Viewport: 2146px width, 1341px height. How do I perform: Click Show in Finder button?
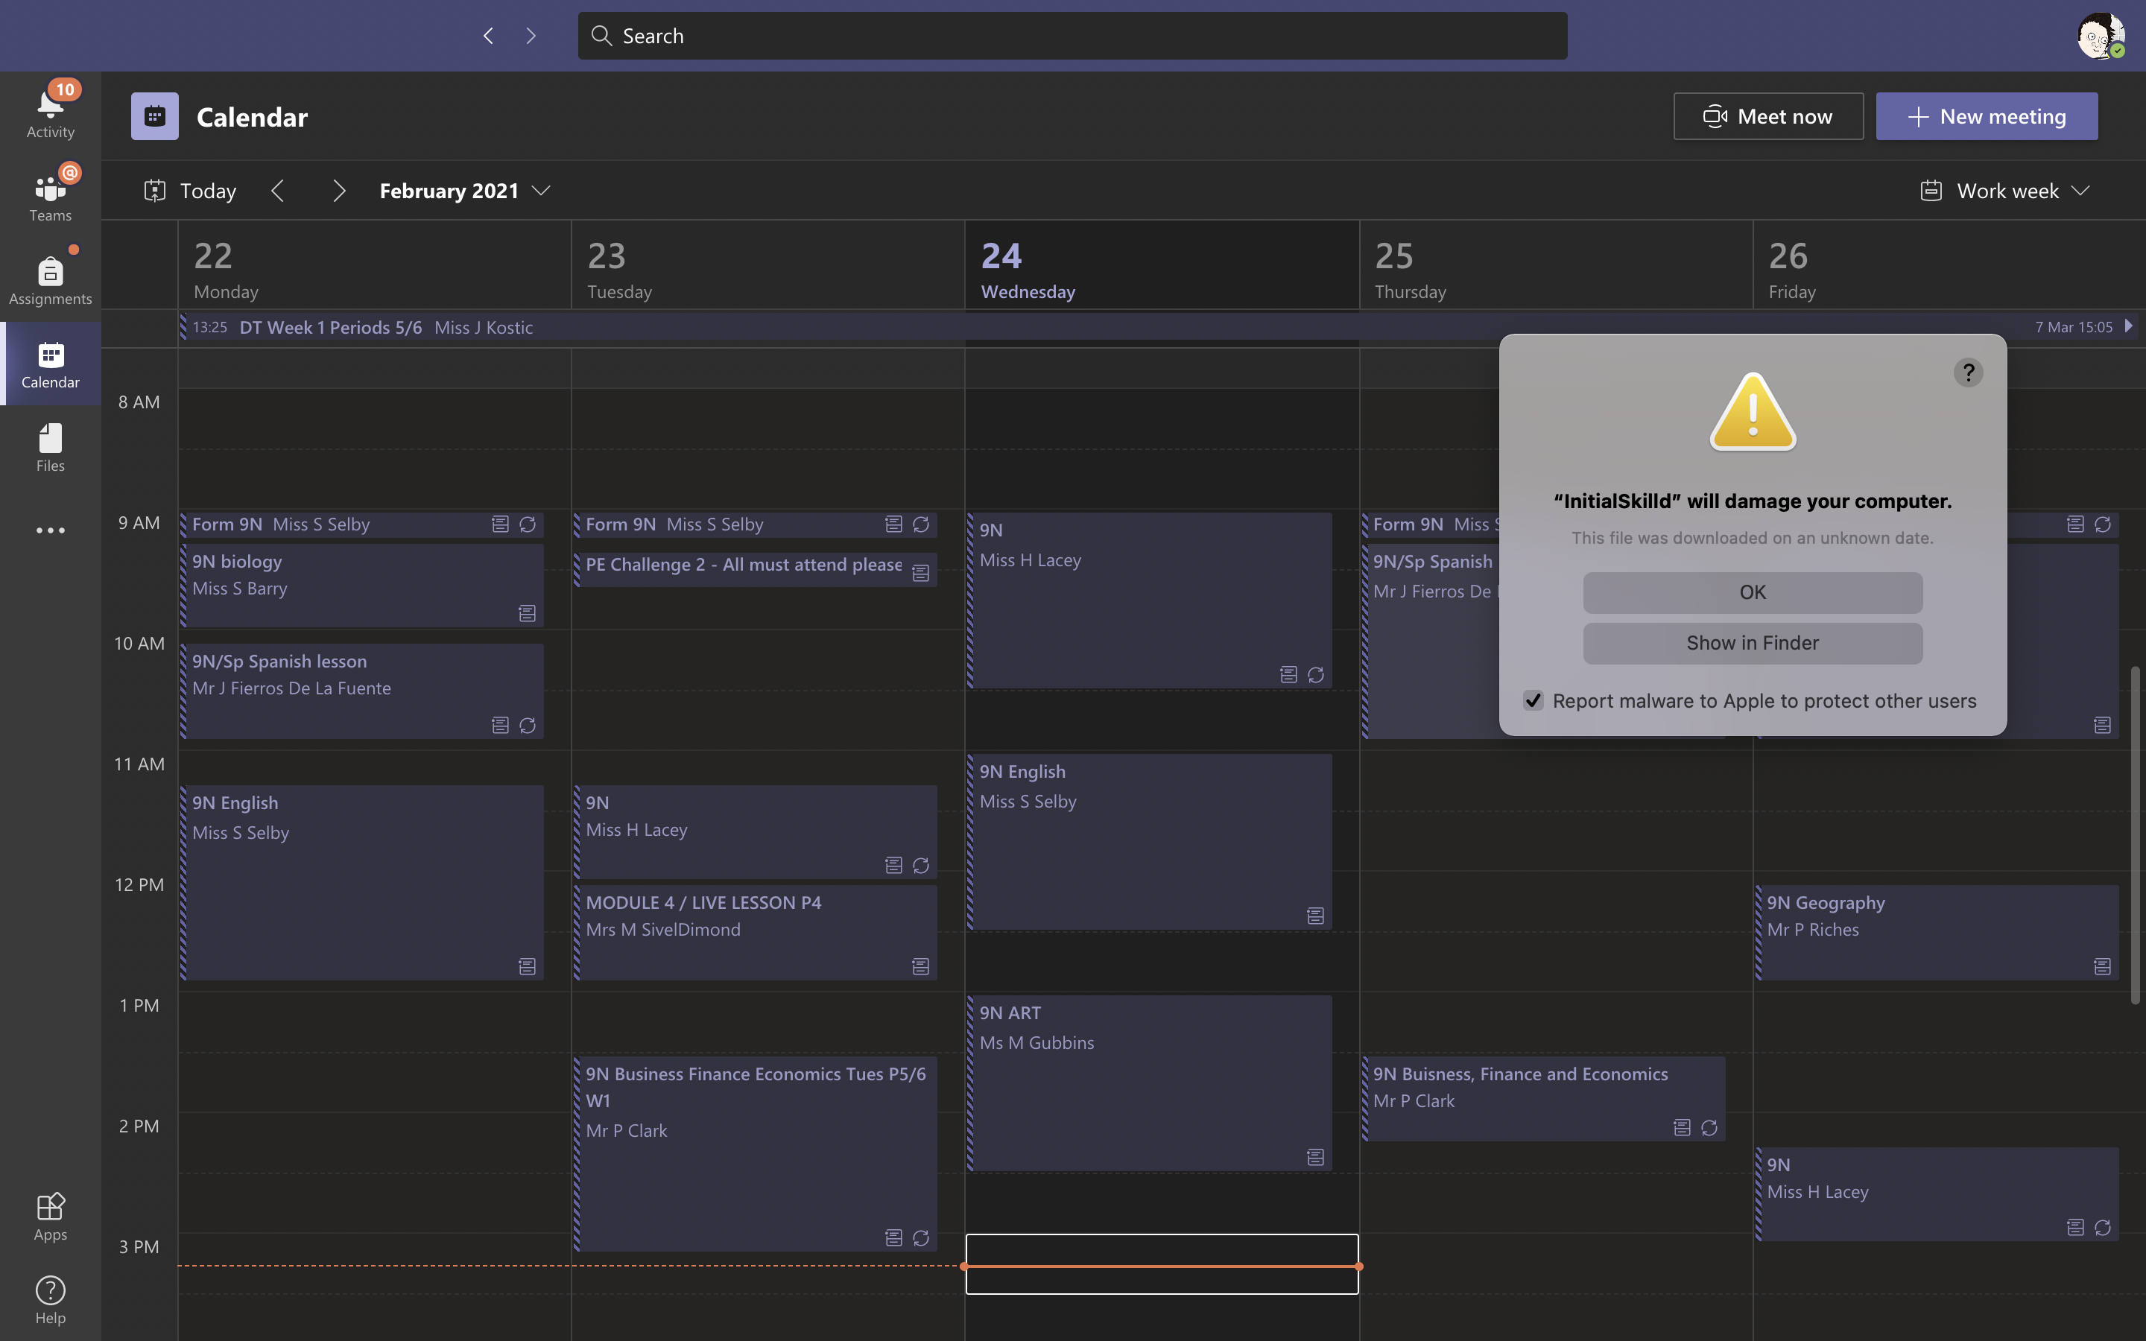(1753, 643)
